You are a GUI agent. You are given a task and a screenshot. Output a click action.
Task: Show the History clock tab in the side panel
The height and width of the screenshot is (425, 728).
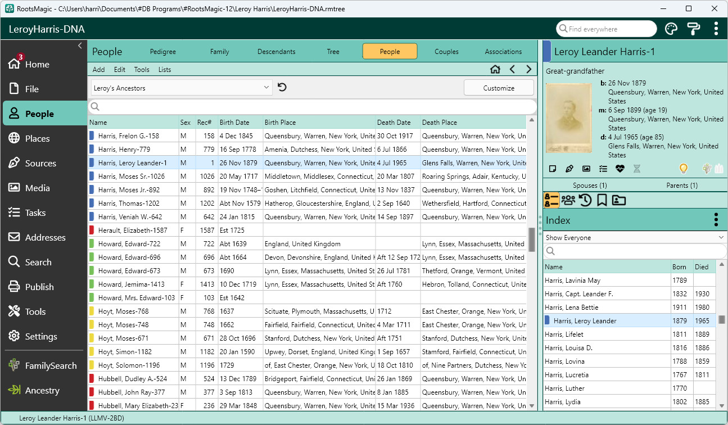(585, 200)
